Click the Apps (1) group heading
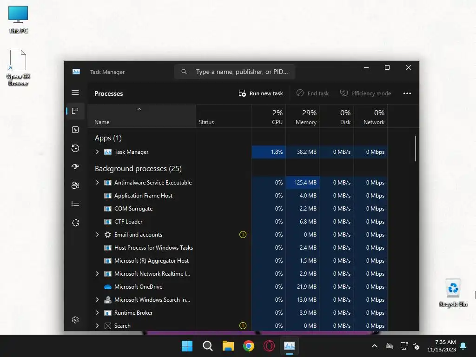The height and width of the screenshot is (357, 476). 108,138
